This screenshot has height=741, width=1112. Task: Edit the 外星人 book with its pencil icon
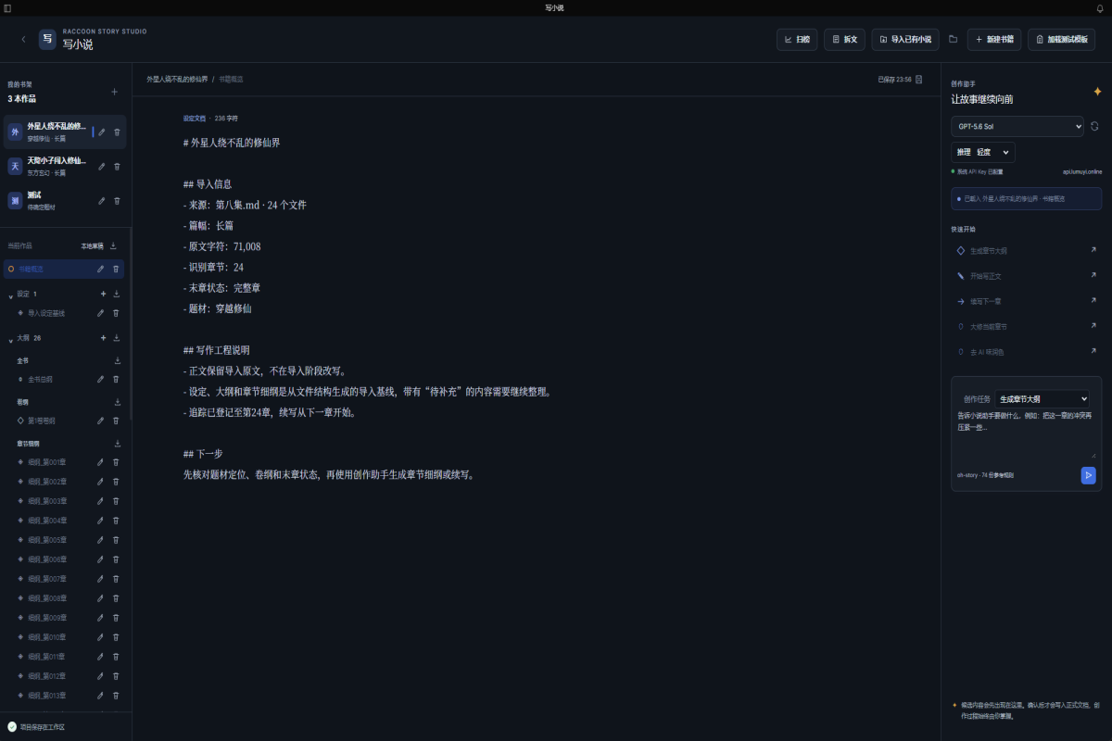[x=102, y=132]
